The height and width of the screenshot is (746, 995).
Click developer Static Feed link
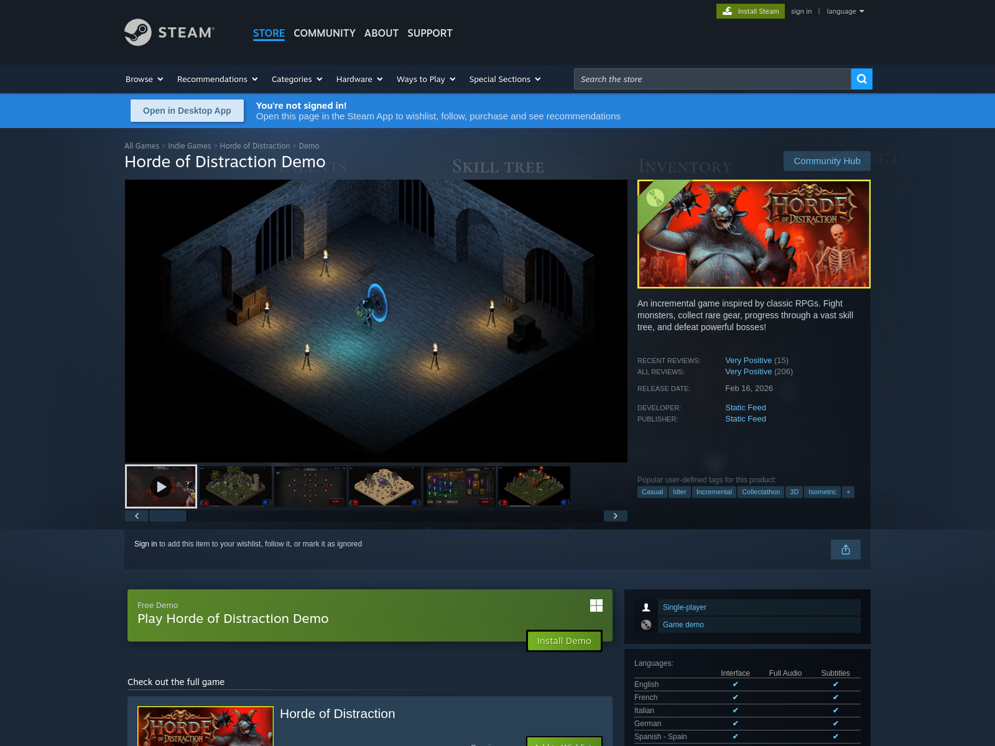click(746, 408)
